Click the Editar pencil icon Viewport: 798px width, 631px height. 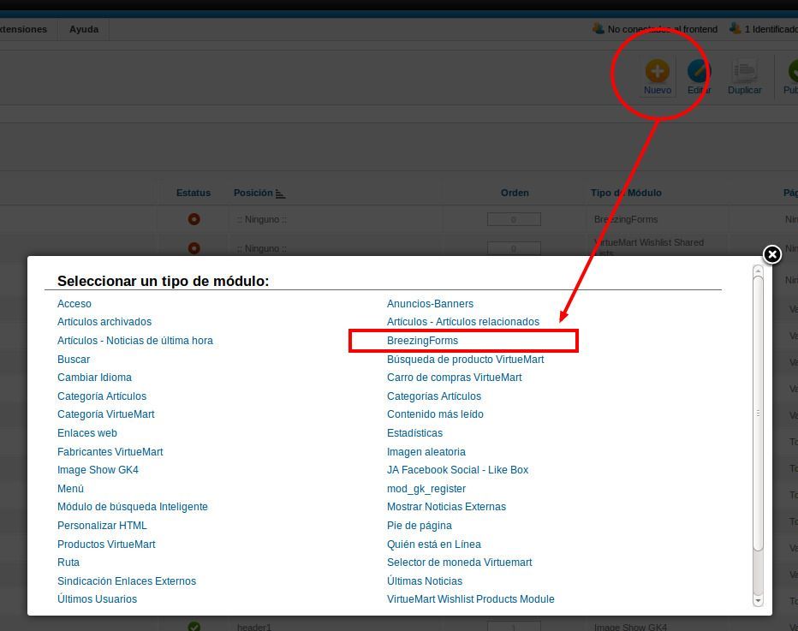tap(699, 71)
